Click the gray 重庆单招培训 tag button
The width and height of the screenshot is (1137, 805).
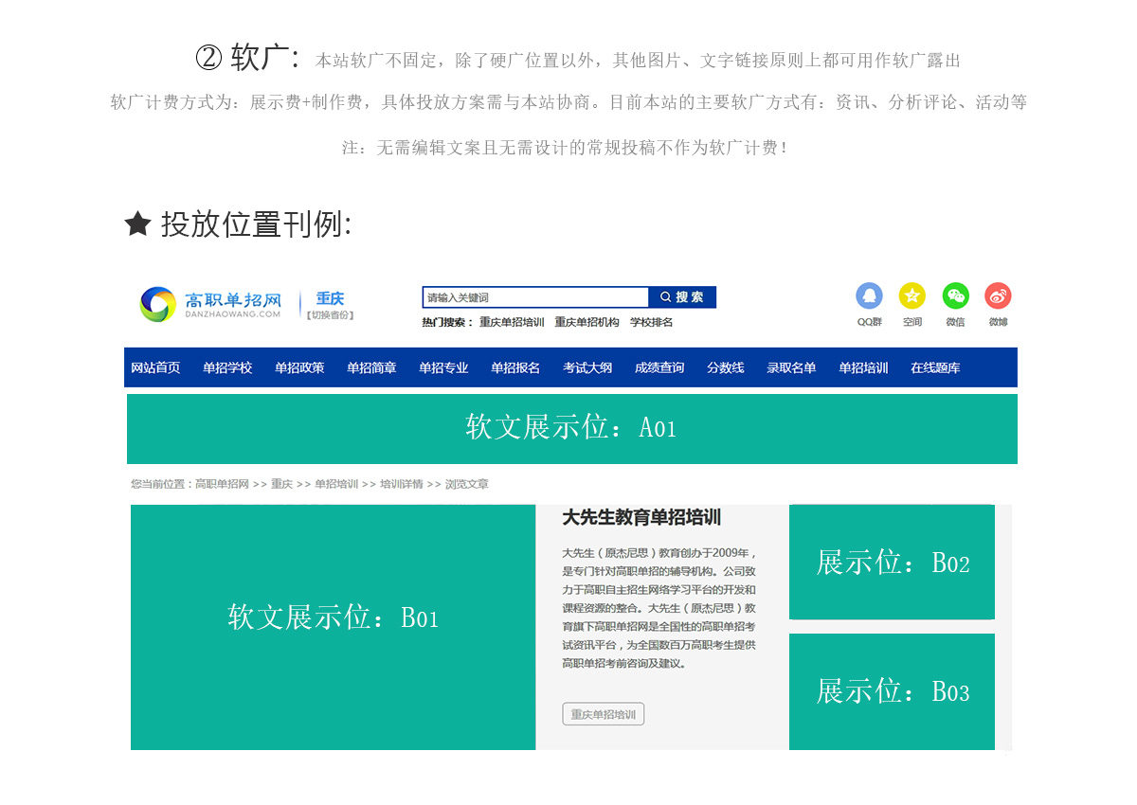pyautogui.click(x=604, y=714)
